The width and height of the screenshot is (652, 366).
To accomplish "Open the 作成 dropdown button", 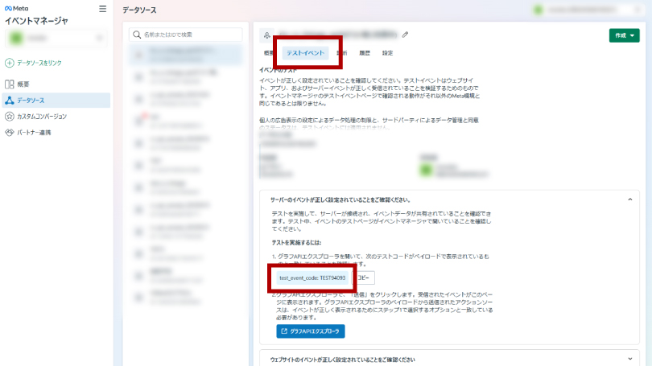I will pyautogui.click(x=624, y=35).
